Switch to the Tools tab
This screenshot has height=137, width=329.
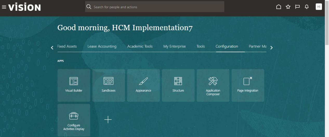tap(201, 46)
